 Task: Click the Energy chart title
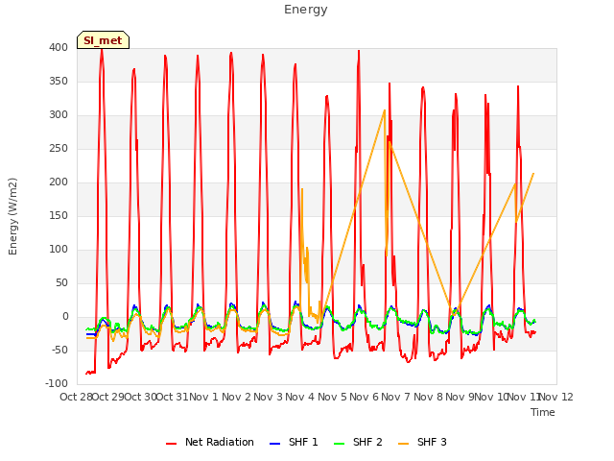pos(305,10)
